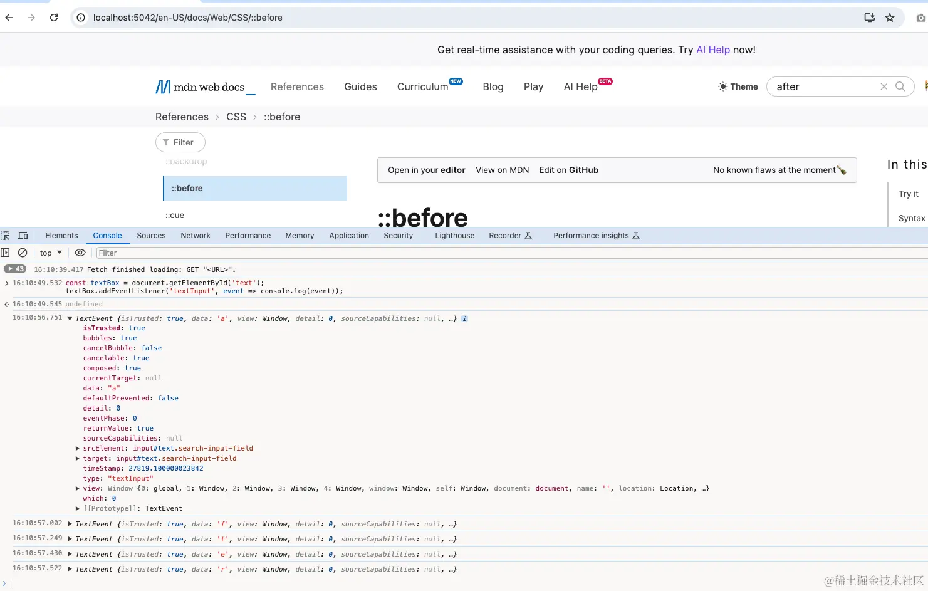928x591 pixels.
Task: Open the Play link in header
Action: pyautogui.click(x=533, y=87)
